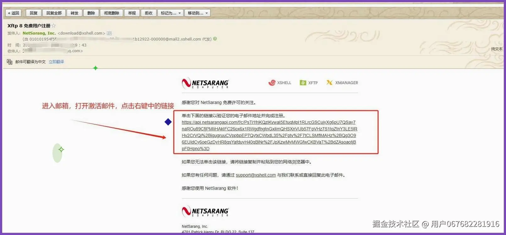The width and height of the screenshot is (506, 235).
Task: Click 立即翻译 link
Action: 56,62
